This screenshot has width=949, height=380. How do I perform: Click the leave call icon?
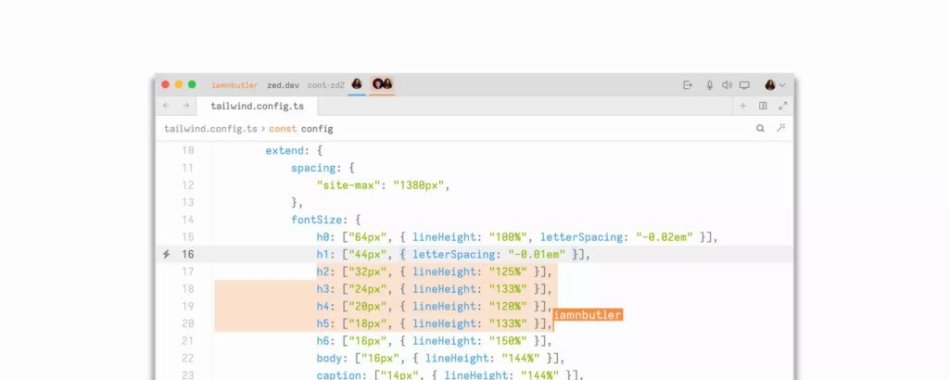point(688,85)
